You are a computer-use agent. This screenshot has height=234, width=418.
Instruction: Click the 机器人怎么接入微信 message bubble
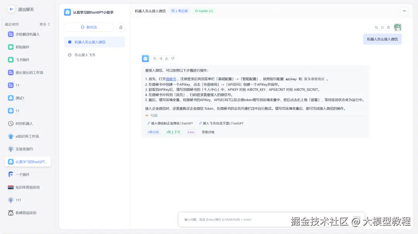tap(382, 39)
